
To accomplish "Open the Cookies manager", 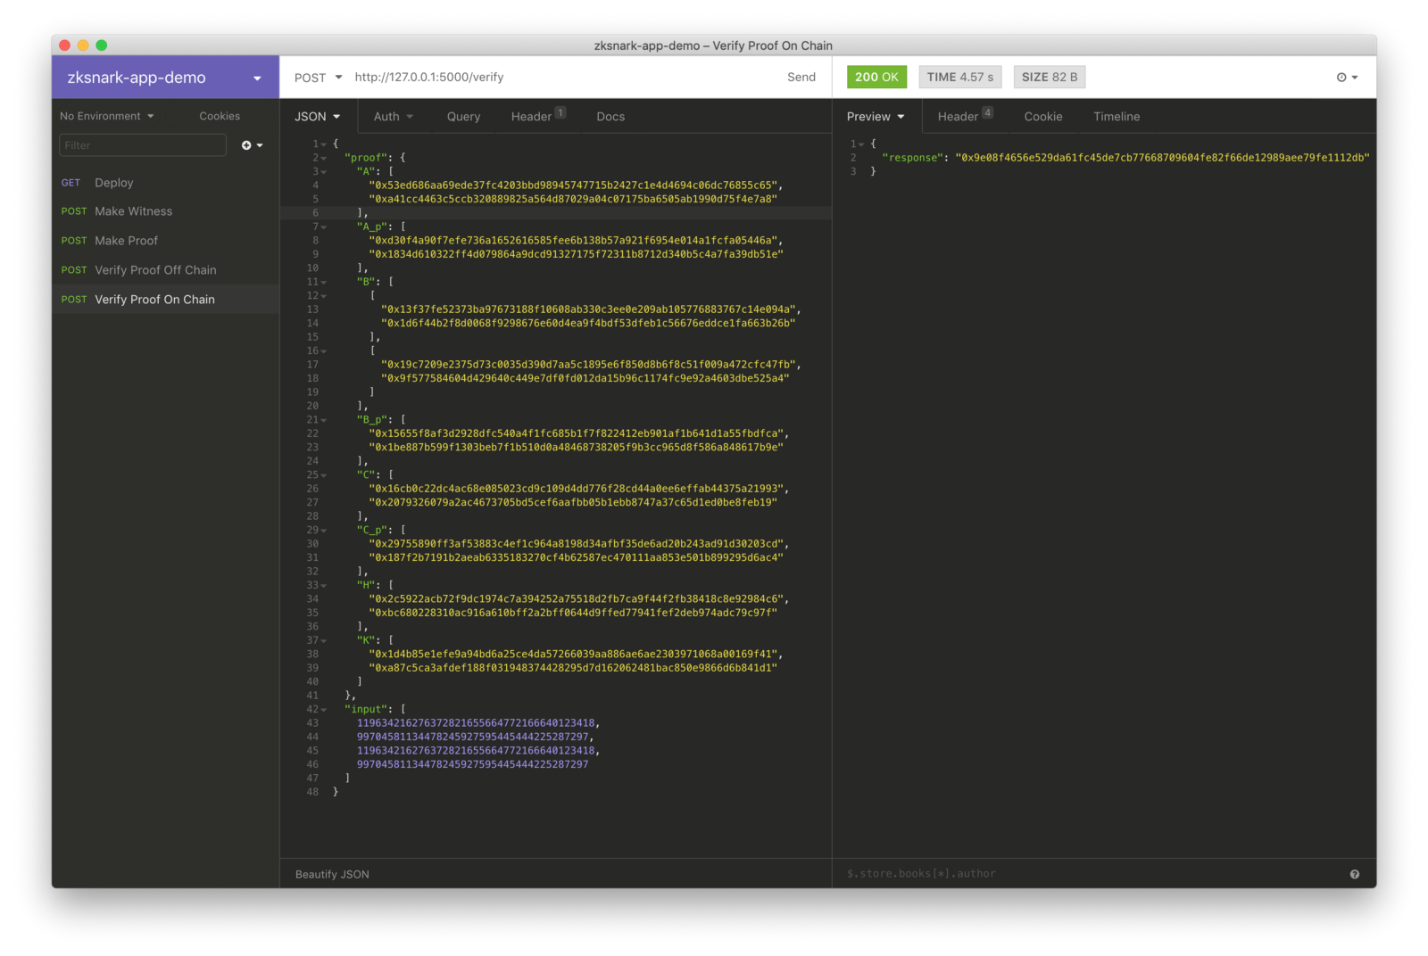I will pos(220,116).
